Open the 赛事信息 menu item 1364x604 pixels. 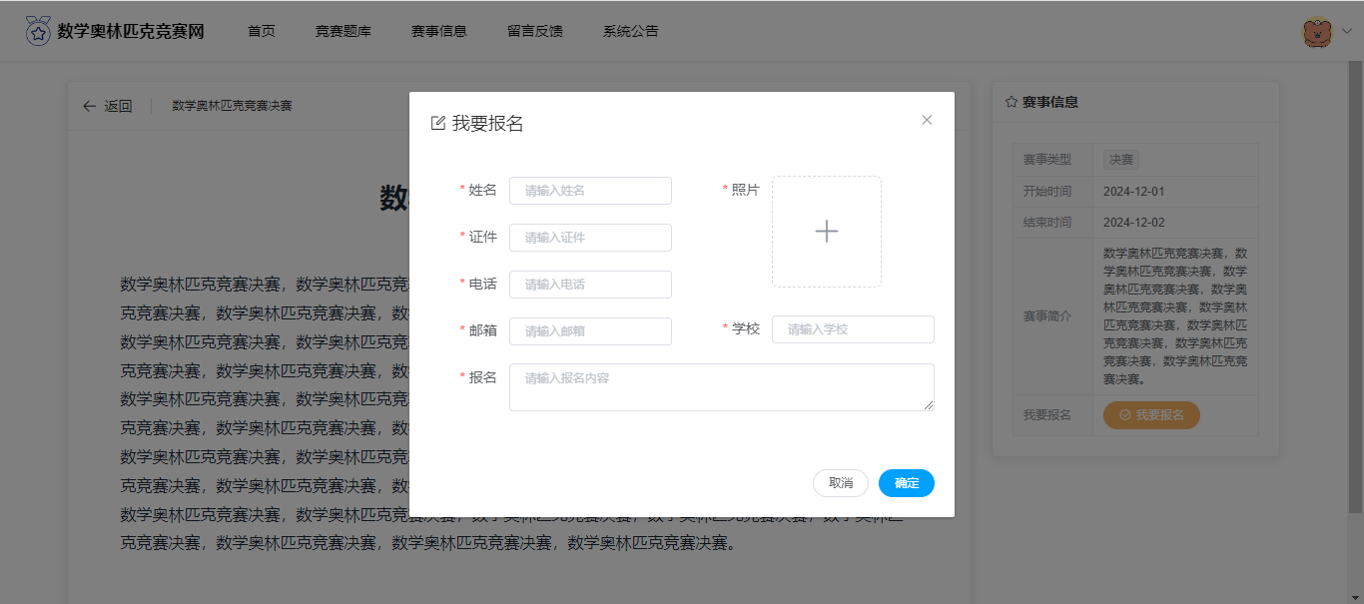click(439, 31)
